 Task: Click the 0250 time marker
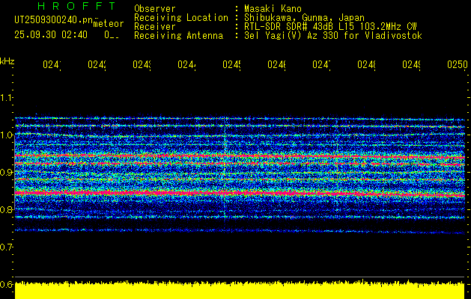pyautogui.click(x=456, y=66)
